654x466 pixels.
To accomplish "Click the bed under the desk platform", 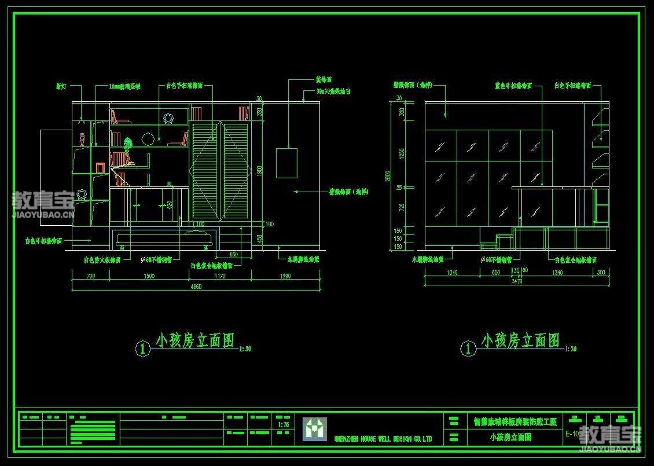I will pyautogui.click(x=166, y=238).
